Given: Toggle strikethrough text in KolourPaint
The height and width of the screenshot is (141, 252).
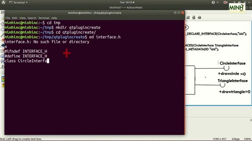Looking at the screenshot, I should click(200, 17).
